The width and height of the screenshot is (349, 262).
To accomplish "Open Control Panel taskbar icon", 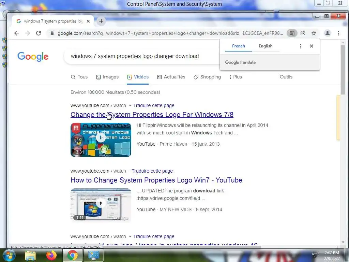I will (x=93, y=255).
